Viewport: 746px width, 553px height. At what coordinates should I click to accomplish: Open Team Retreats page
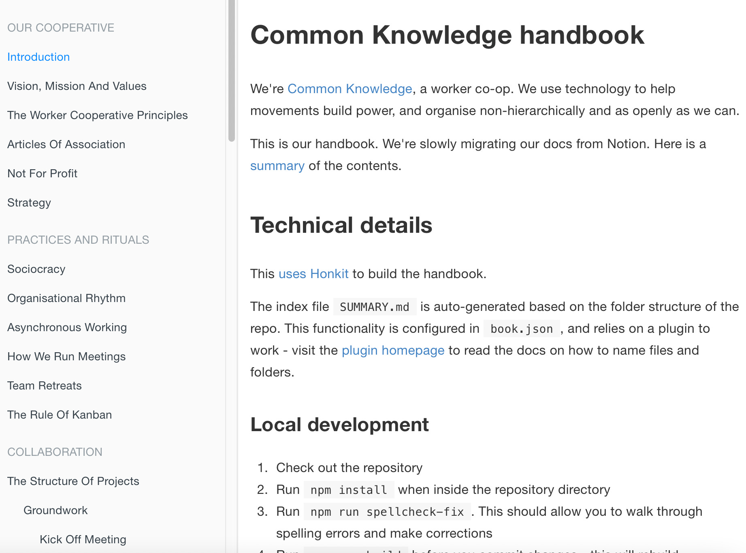click(45, 386)
